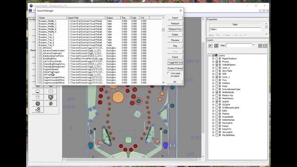Click the Toggle BG Out button
Viewport: 297px width, 167px height.
pos(175,63)
